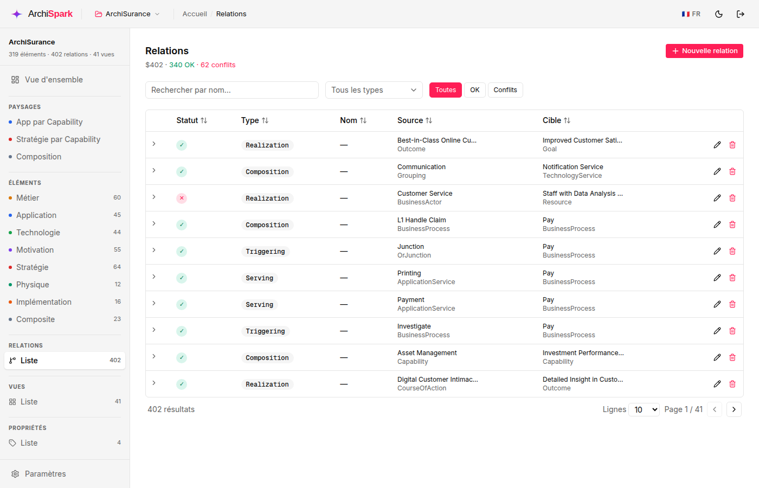Click pencil icon for Asset Management row
The height and width of the screenshot is (488, 759).
(717, 357)
